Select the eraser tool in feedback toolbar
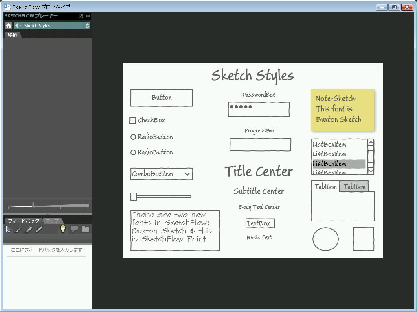The height and width of the screenshot is (312, 417). pyautogui.click(x=39, y=230)
